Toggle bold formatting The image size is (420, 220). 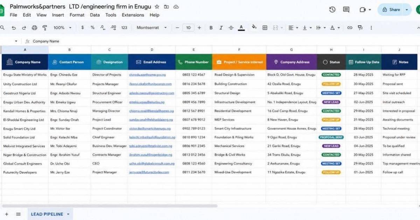point(211,28)
